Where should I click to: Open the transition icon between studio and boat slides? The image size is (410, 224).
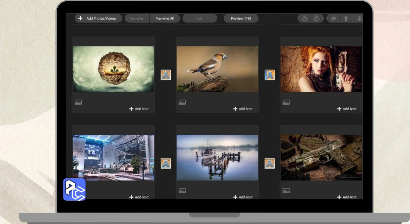click(166, 164)
